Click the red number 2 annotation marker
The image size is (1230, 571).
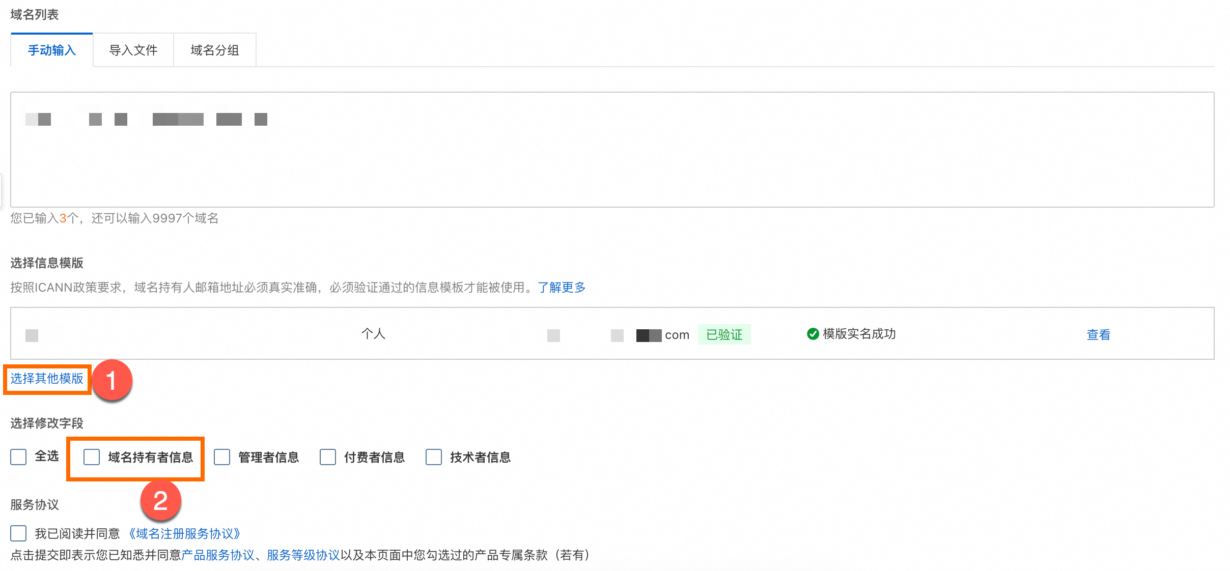point(161,501)
